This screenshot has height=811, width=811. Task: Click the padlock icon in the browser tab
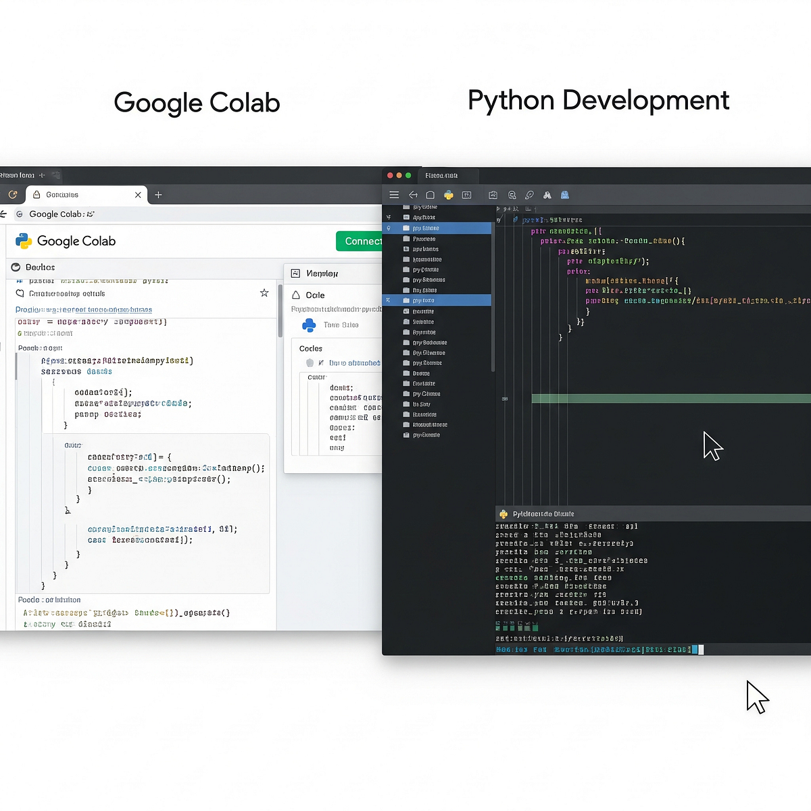pyautogui.click(x=36, y=195)
